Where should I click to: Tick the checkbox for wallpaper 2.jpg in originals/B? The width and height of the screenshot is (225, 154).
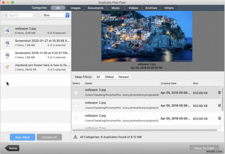[x=76, y=93]
